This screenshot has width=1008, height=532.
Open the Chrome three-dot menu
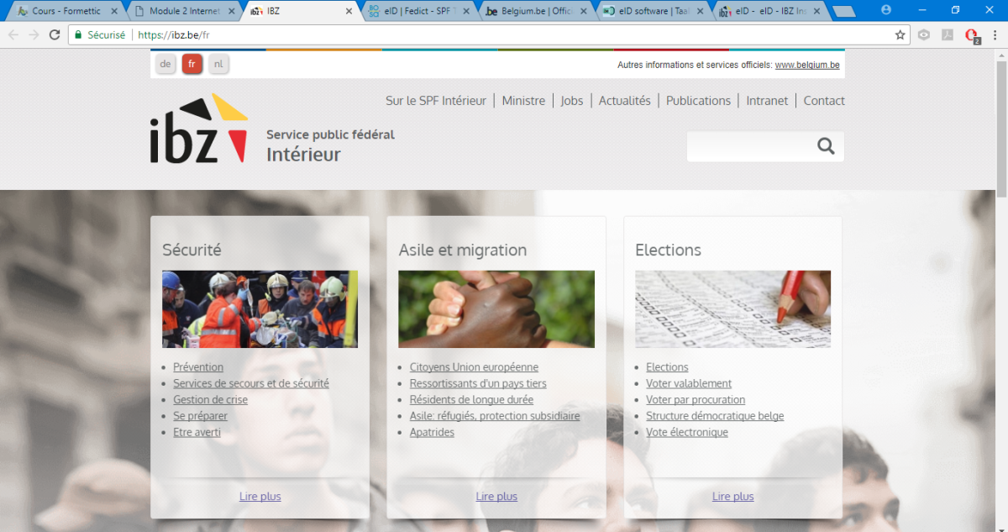(x=997, y=35)
